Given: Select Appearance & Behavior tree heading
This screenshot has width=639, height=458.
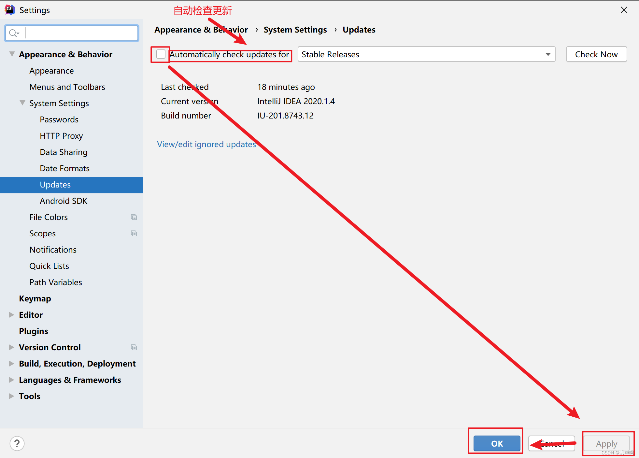Looking at the screenshot, I should [65, 54].
